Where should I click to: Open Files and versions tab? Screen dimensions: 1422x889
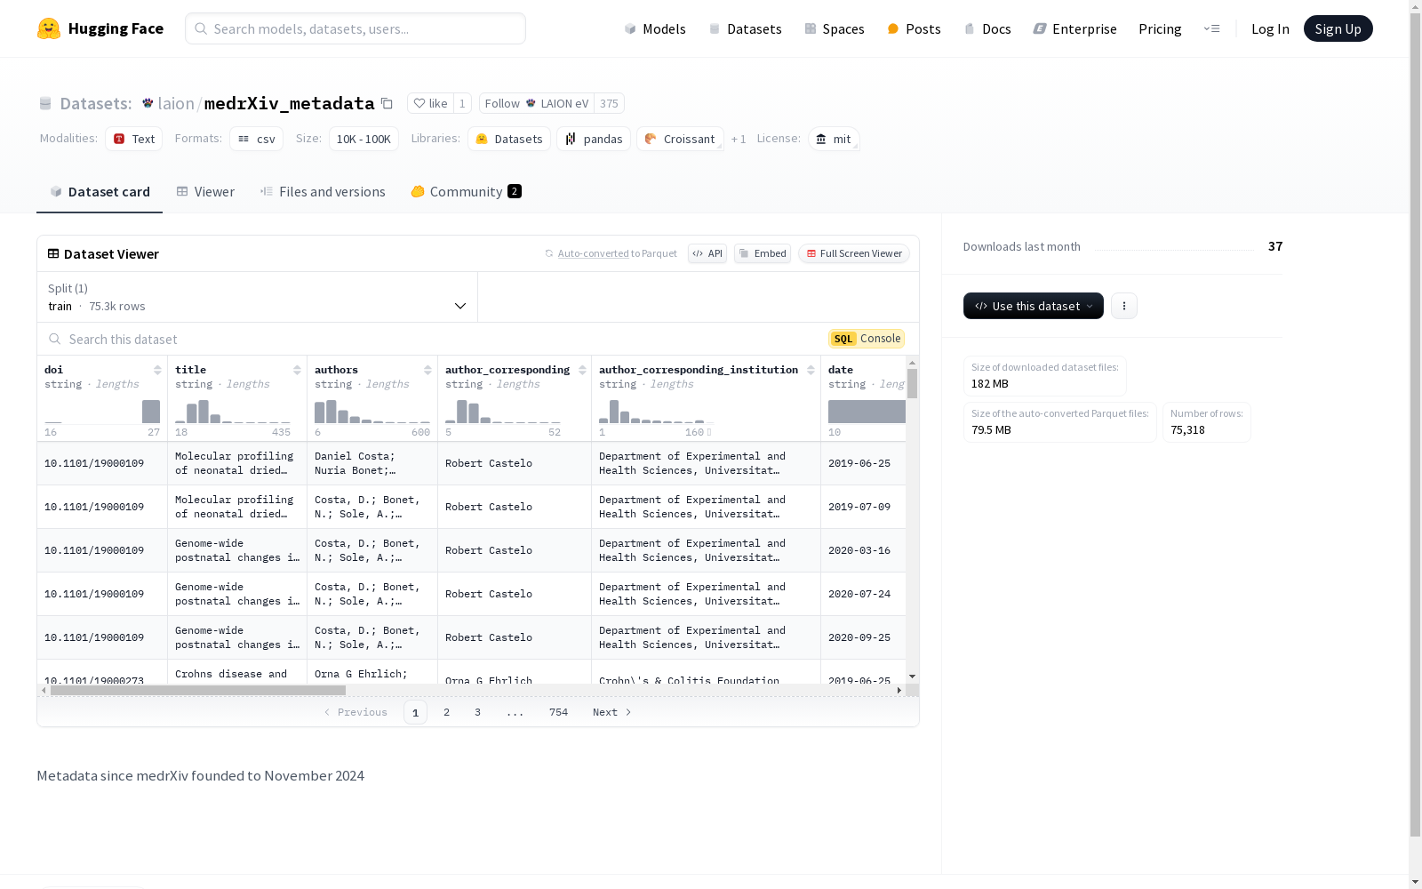point(323,191)
